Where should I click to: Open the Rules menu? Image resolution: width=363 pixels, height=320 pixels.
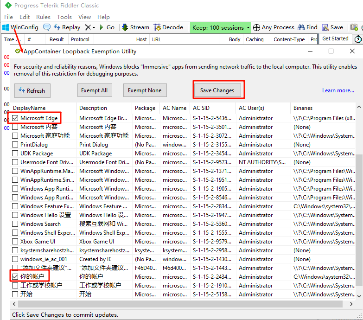(x=43, y=17)
